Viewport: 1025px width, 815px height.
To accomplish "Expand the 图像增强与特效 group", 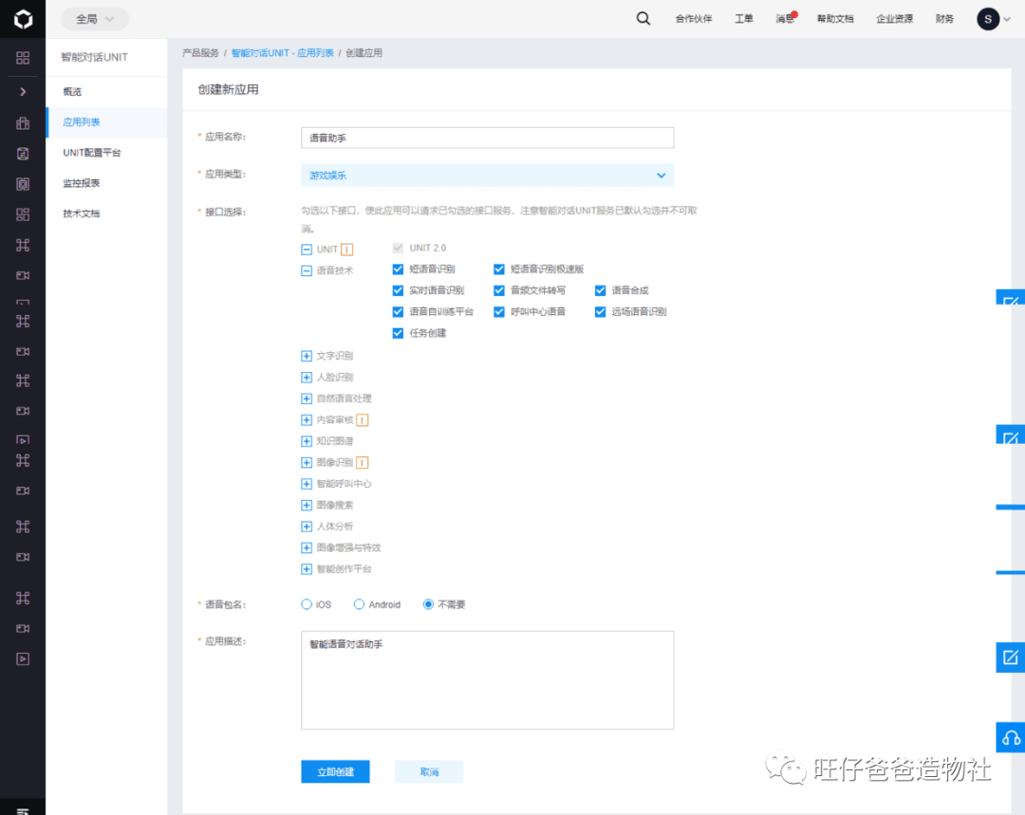I will [x=306, y=547].
